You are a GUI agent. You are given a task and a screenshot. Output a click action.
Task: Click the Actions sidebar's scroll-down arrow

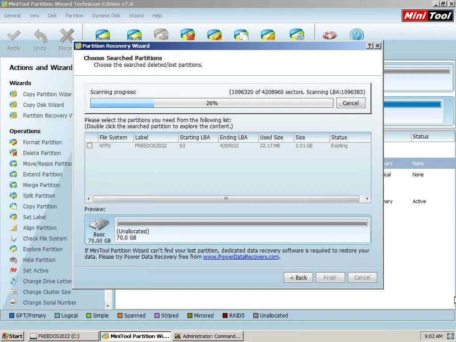(108, 306)
